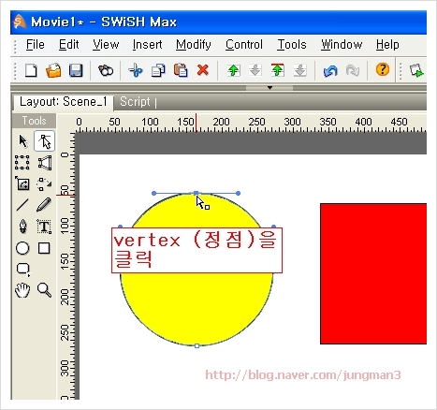
Task: Select the Reshape vertex tool
Action: point(45,141)
